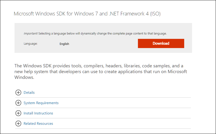Expand the Details section link
216x134 pixels.
point(29,92)
